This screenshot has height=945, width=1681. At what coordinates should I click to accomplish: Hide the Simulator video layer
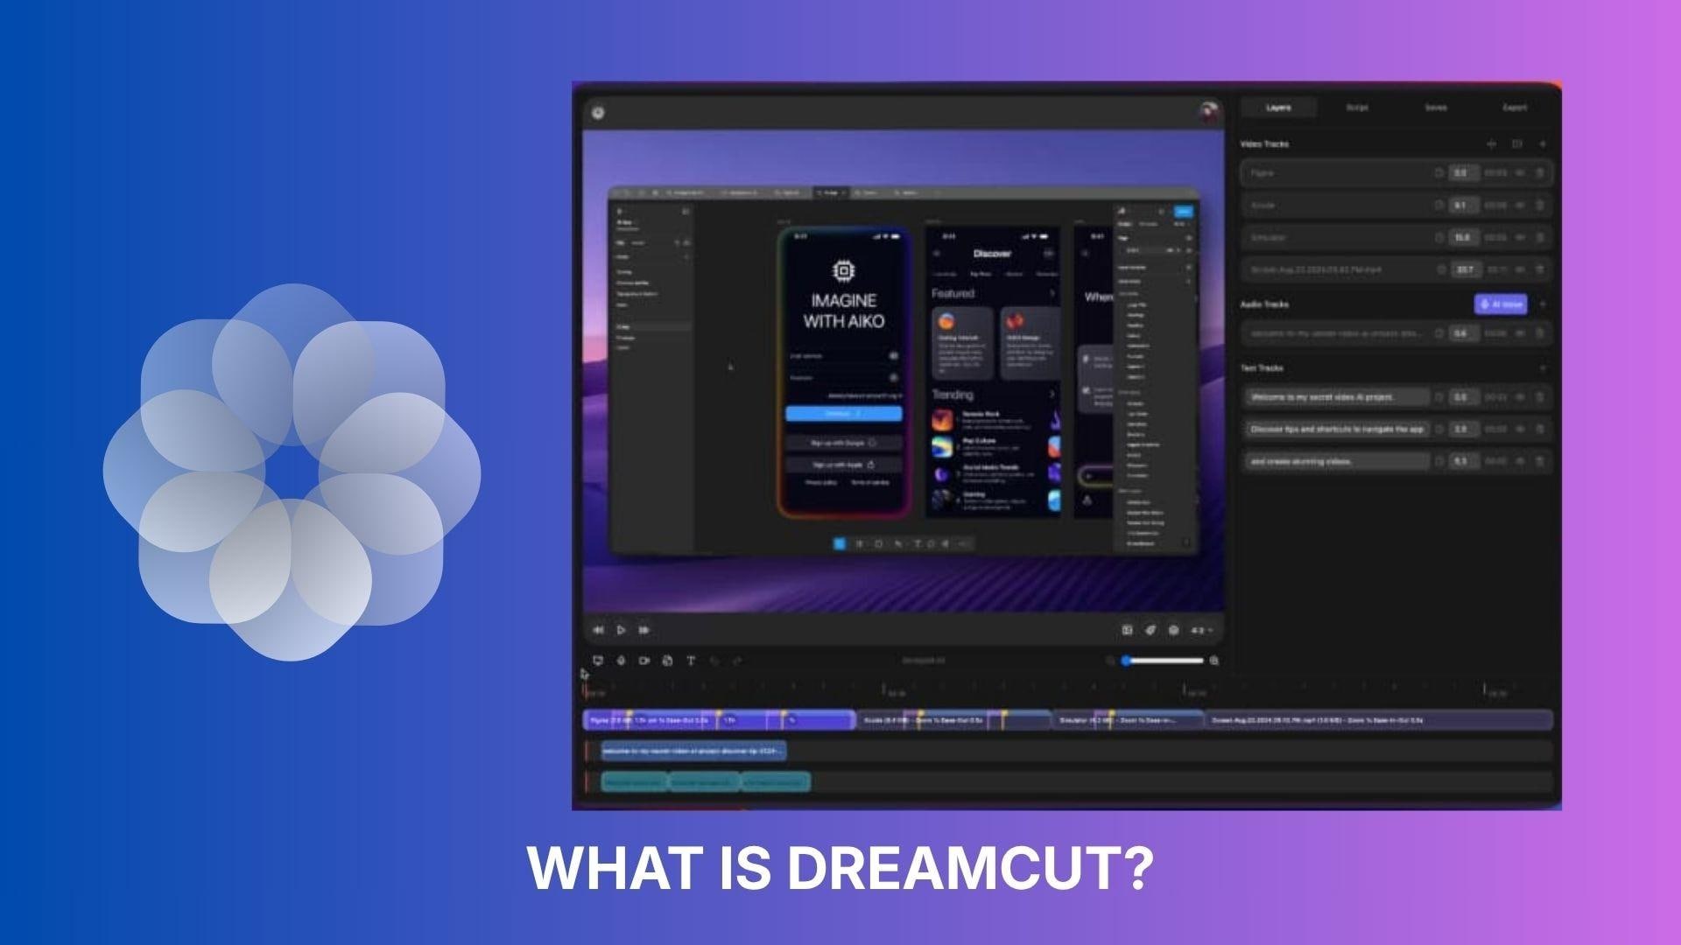pos(1521,237)
